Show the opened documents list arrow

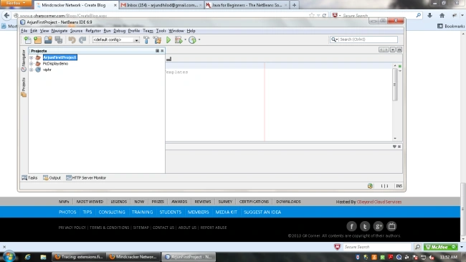pos(393,50)
